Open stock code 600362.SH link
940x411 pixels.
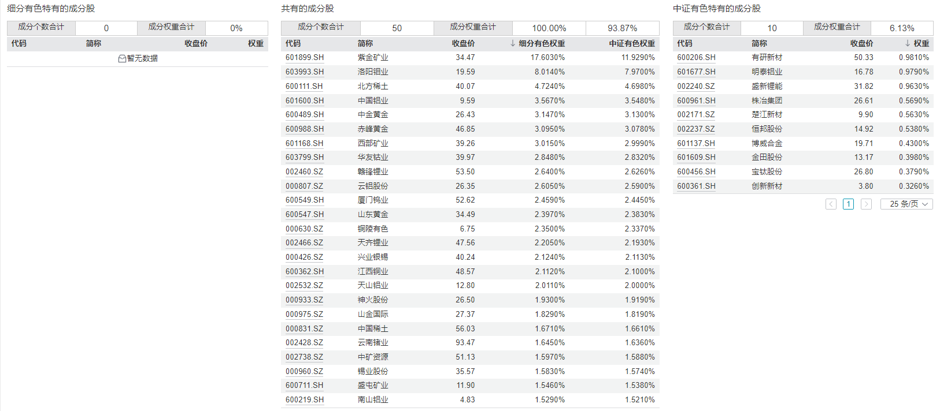305,271
